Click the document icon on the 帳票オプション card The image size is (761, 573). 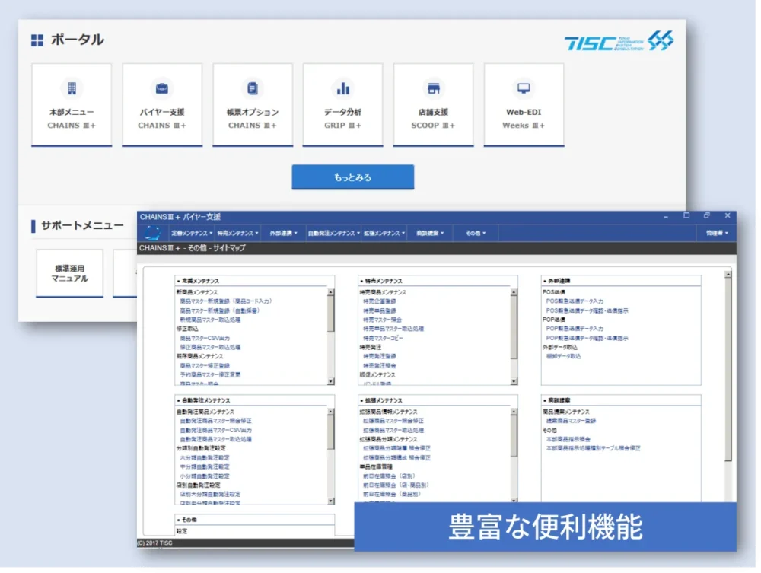click(x=253, y=88)
